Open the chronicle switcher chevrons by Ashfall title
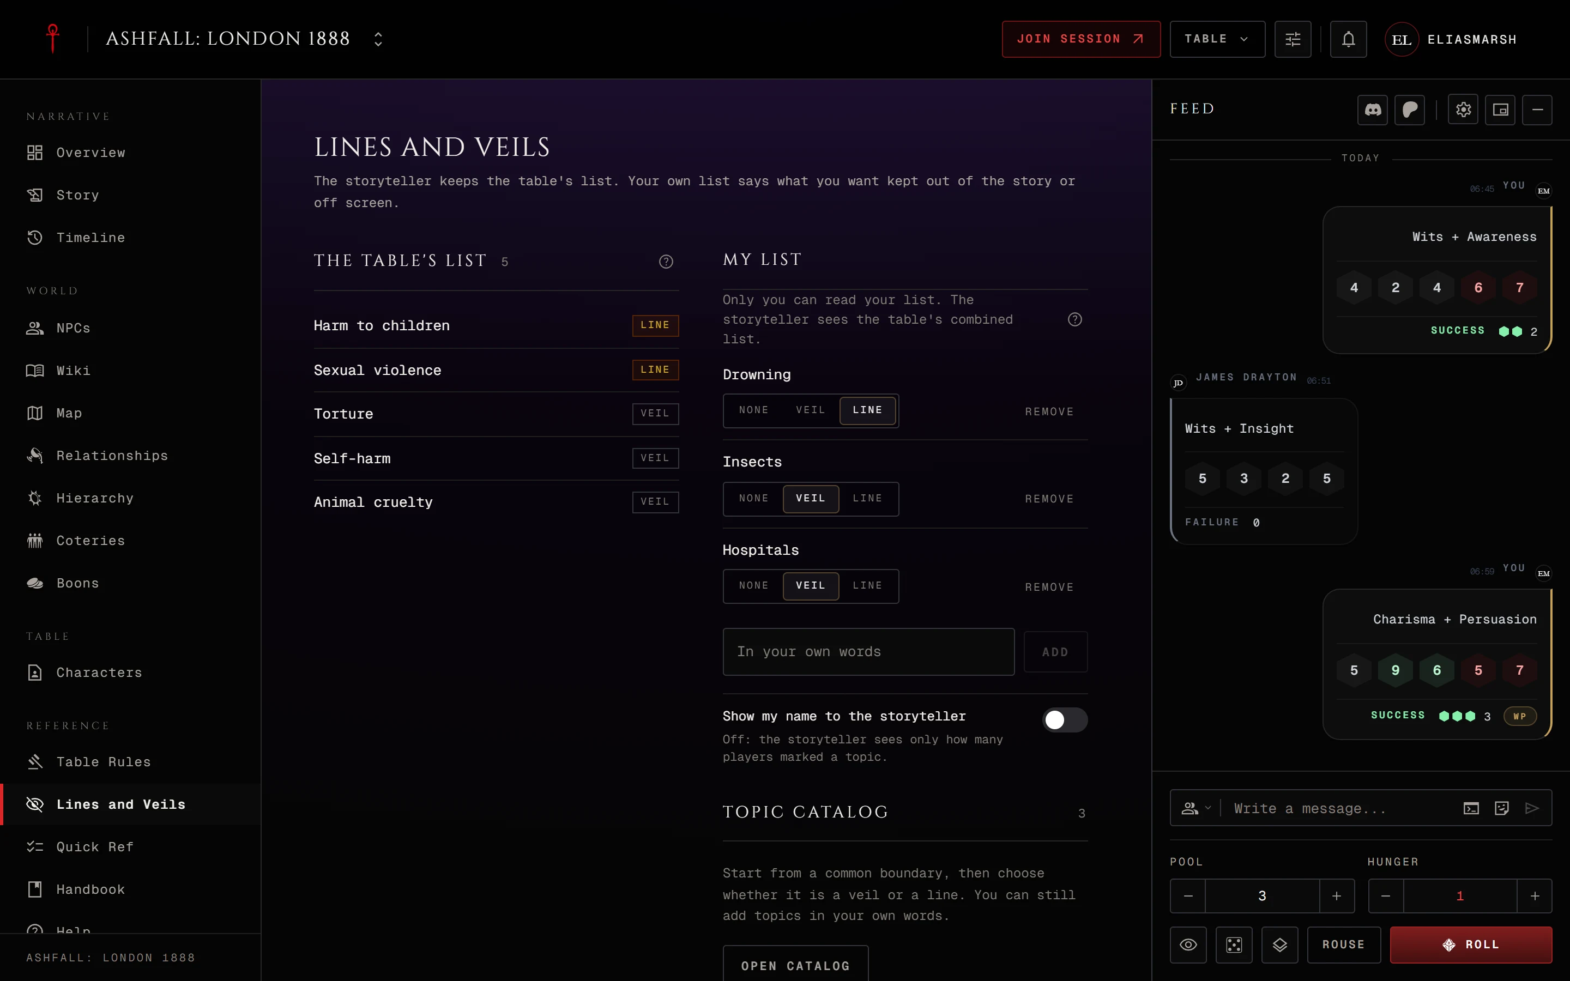This screenshot has width=1570, height=981. pyautogui.click(x=378, y=39)
